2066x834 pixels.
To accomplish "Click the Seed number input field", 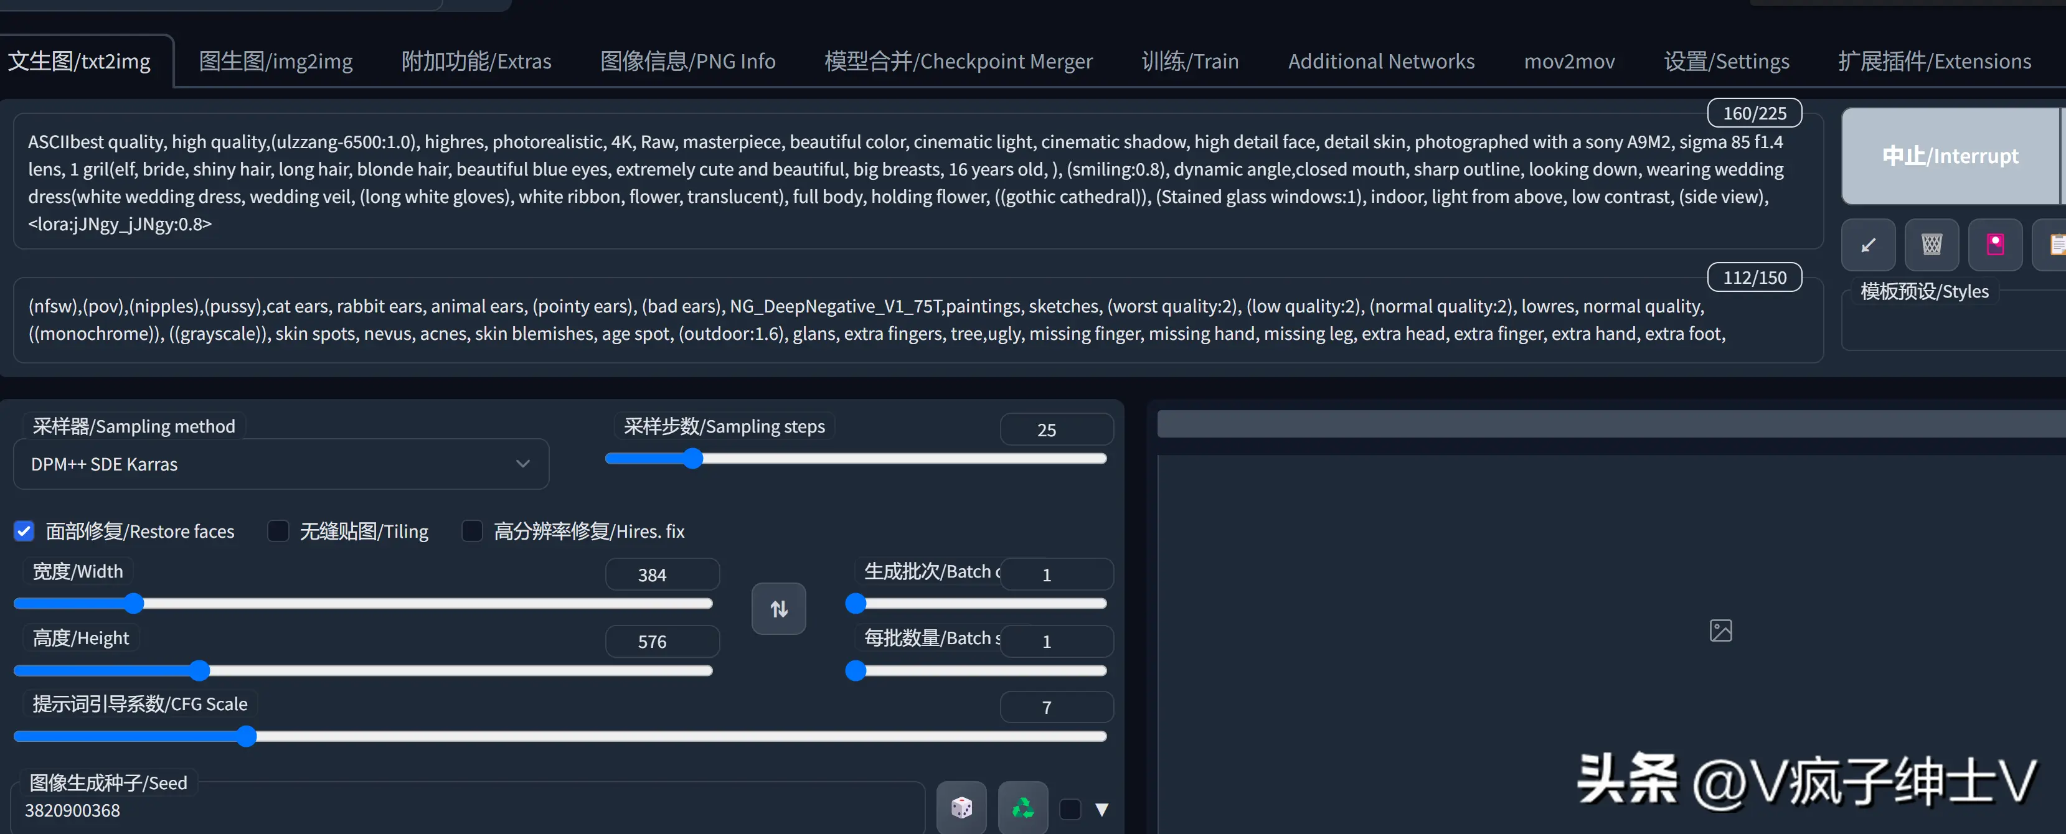I will click(x=465, y=810).
